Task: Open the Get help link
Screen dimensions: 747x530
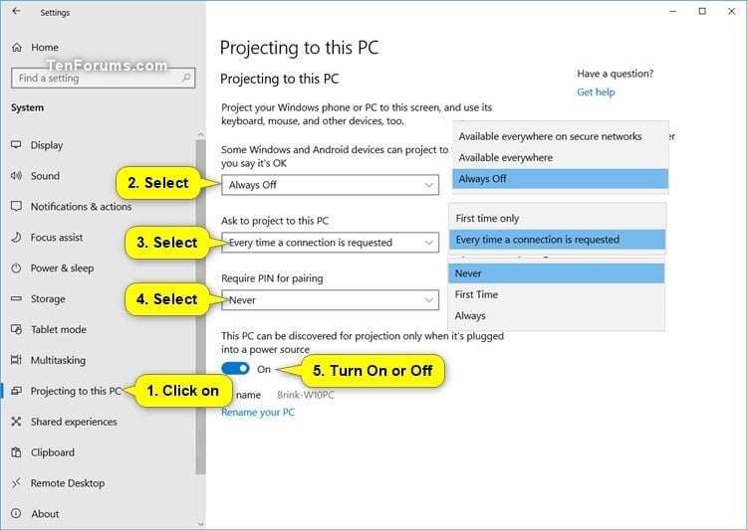Action: (596, 92)
